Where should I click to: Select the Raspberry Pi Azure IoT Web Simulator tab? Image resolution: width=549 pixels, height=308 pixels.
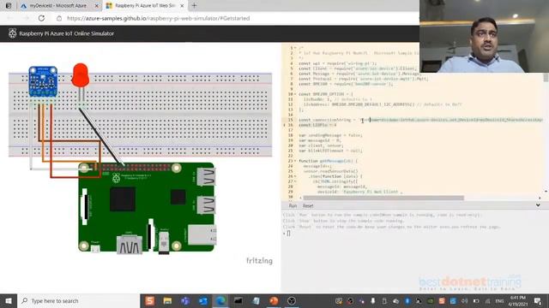click(145, 6)
